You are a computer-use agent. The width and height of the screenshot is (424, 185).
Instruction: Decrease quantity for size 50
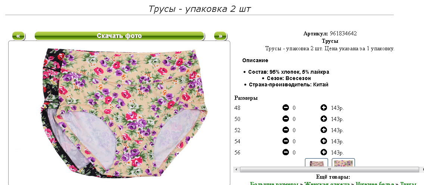click(x=286, y=119)
